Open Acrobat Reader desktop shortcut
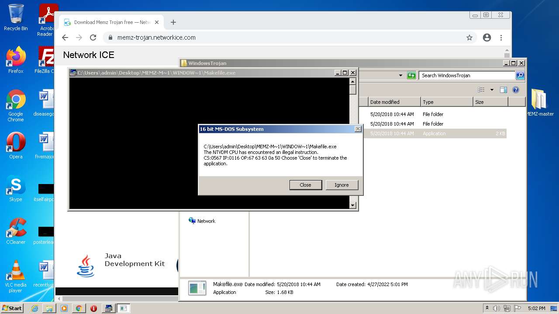The height and width of the screenshot is (314, 559). [46, 20]
